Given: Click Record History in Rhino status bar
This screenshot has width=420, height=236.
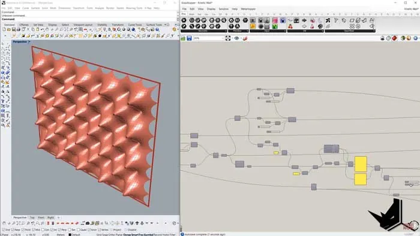Looking at the screenshot, I should (x=161, y=235).
